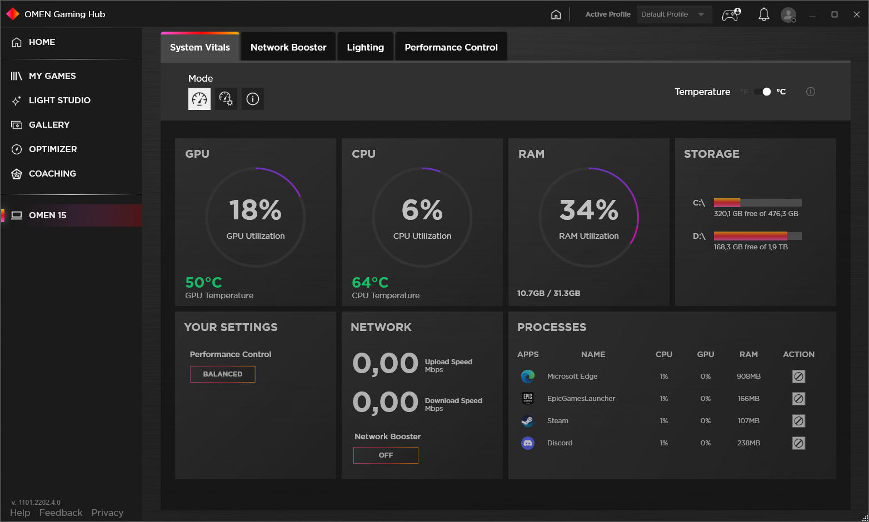Open the notifications bell

pyautogui.click(x=764, y=14)
